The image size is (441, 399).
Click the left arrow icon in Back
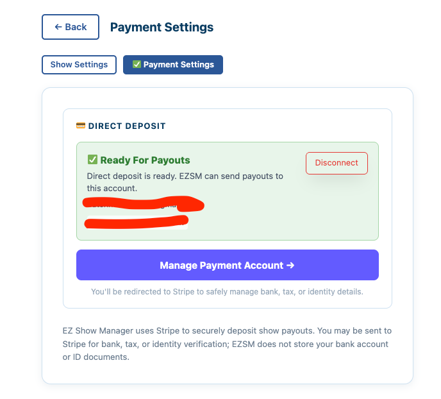click(x=58, y=27)
